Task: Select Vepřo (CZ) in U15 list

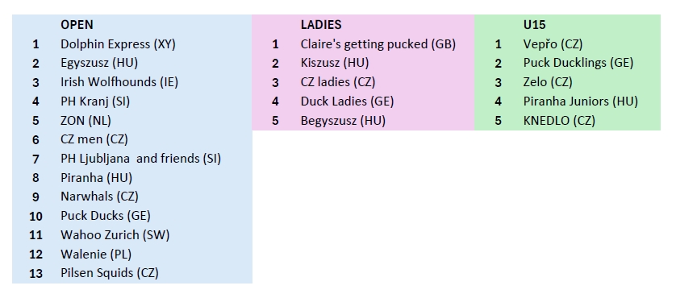Action: (x=553, y=44)
